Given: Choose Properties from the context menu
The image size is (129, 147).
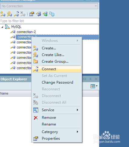Looking at the screenshot, I should point(57,139).
